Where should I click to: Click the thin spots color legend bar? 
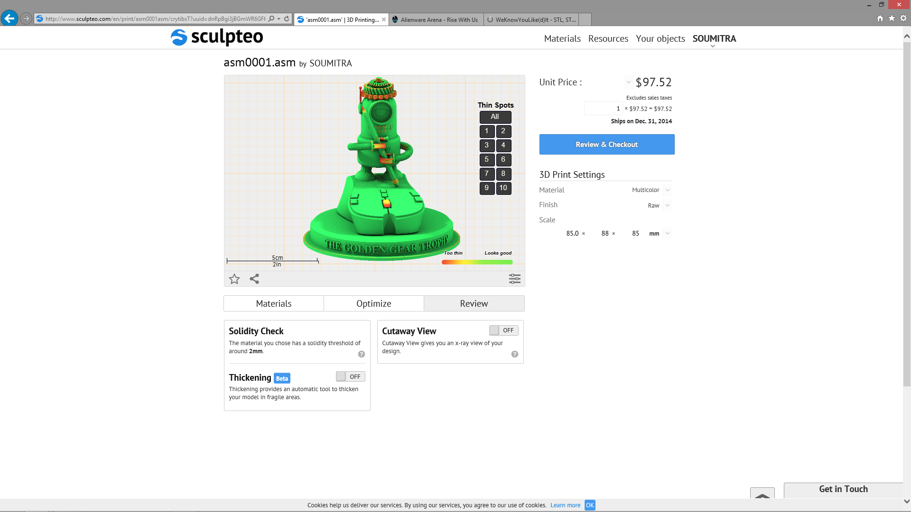tap(477, 262)
